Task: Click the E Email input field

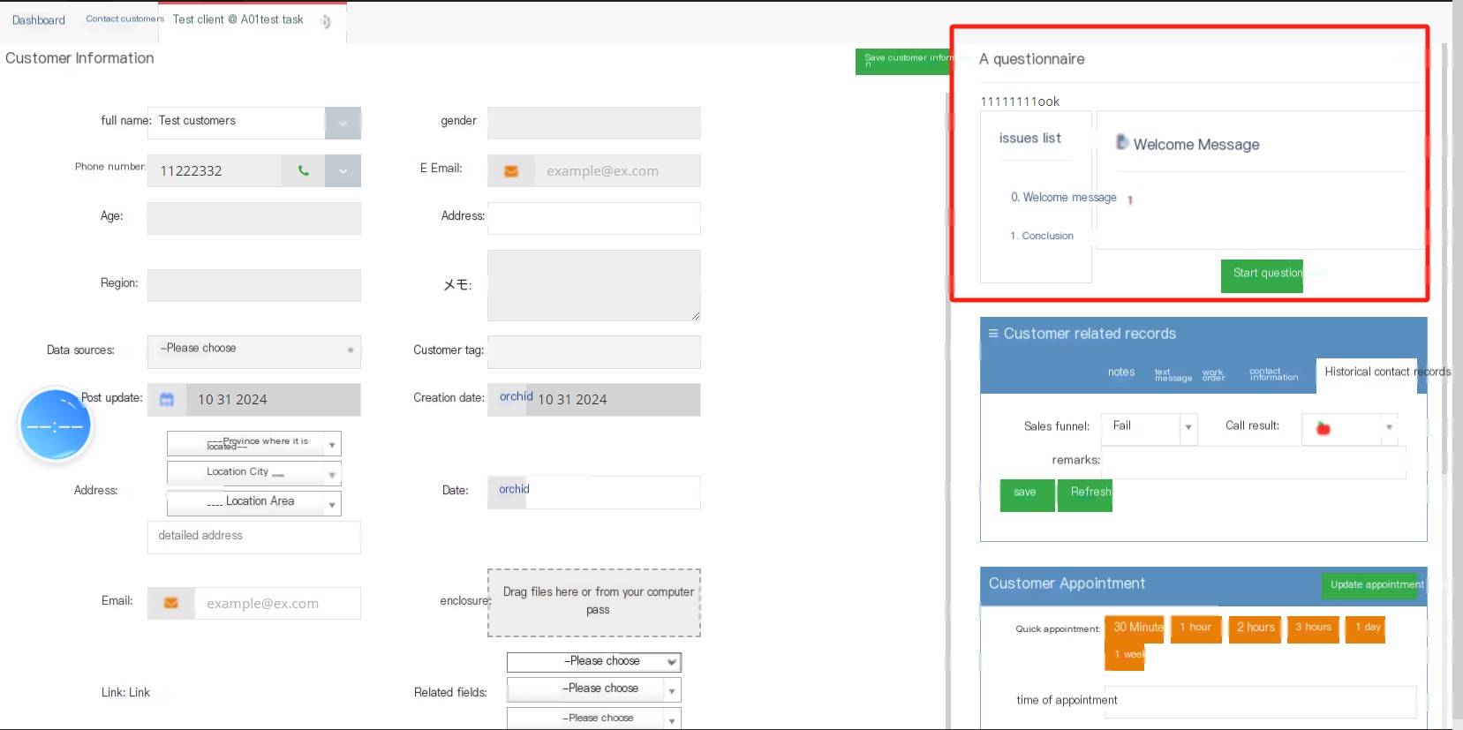Action: (x=617, y=171)
